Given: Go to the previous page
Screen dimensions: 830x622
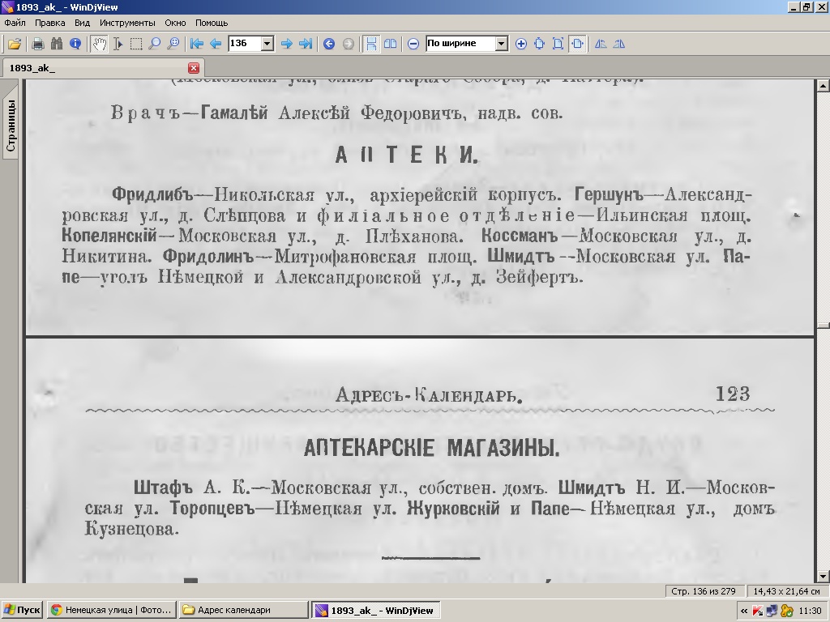Looking at the screenshot, I should pos(216,44).
